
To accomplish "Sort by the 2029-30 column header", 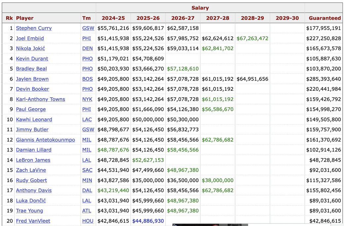I will click(x=287, y=18).
